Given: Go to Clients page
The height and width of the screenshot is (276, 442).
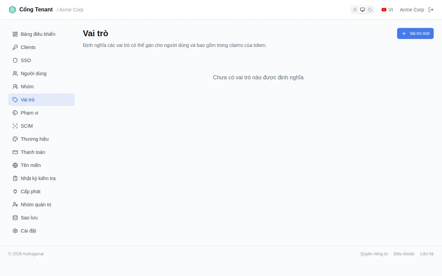Looking at the screenshot, I should pyautogui.click(x=41, y=47).
